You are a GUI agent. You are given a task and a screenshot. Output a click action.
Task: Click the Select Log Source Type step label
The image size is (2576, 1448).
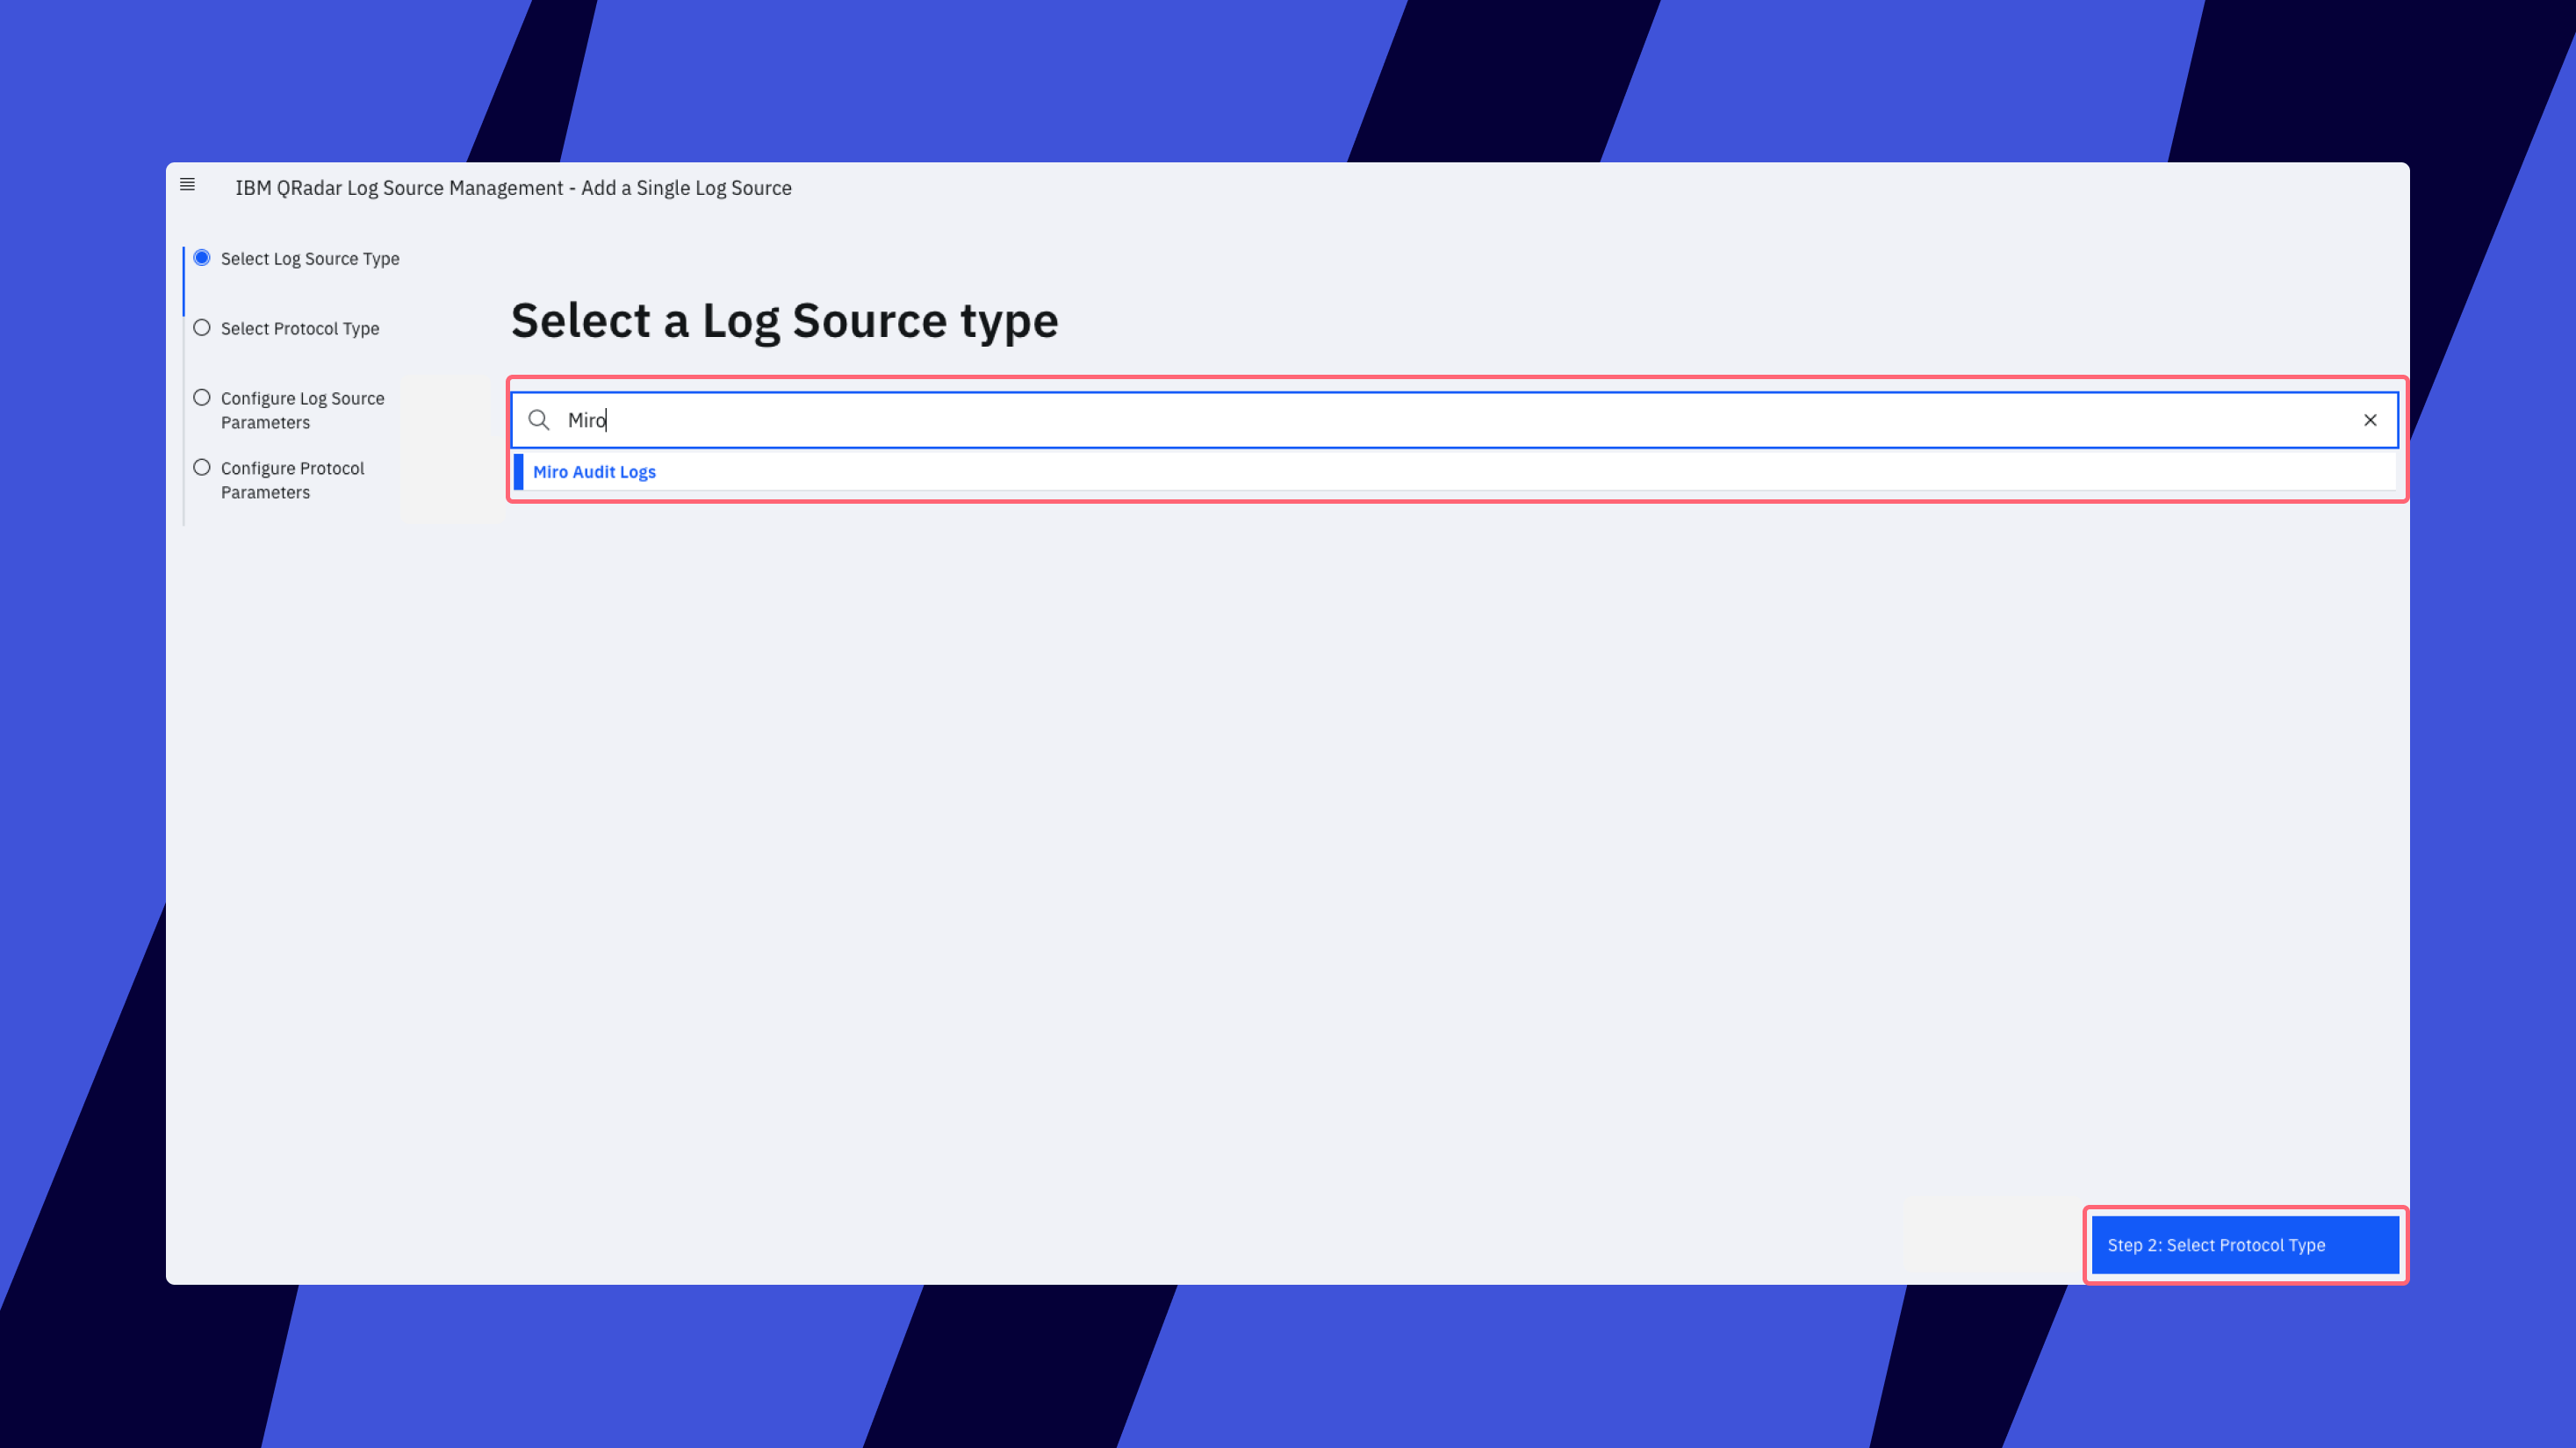point(310,259)
